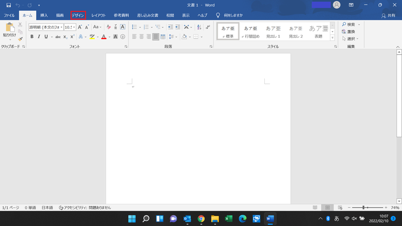Open the change case Aa dropdown
Screen dimensions: 402x226
pyautogui.click(x=97, y=27)
